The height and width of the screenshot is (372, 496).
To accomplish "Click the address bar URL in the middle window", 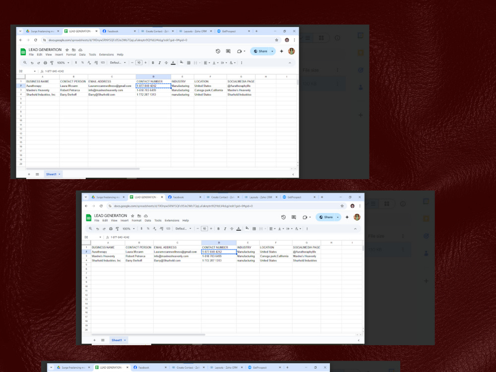I will click(x=184, y=206).
